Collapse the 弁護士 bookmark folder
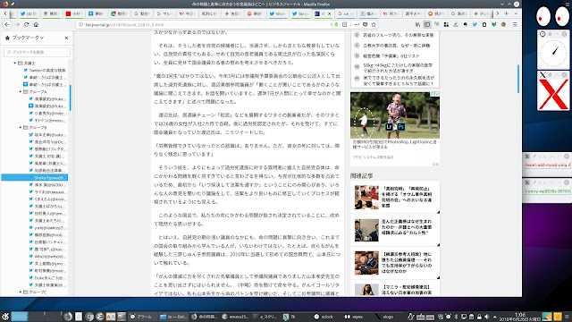572x322 pixels. 15,64
